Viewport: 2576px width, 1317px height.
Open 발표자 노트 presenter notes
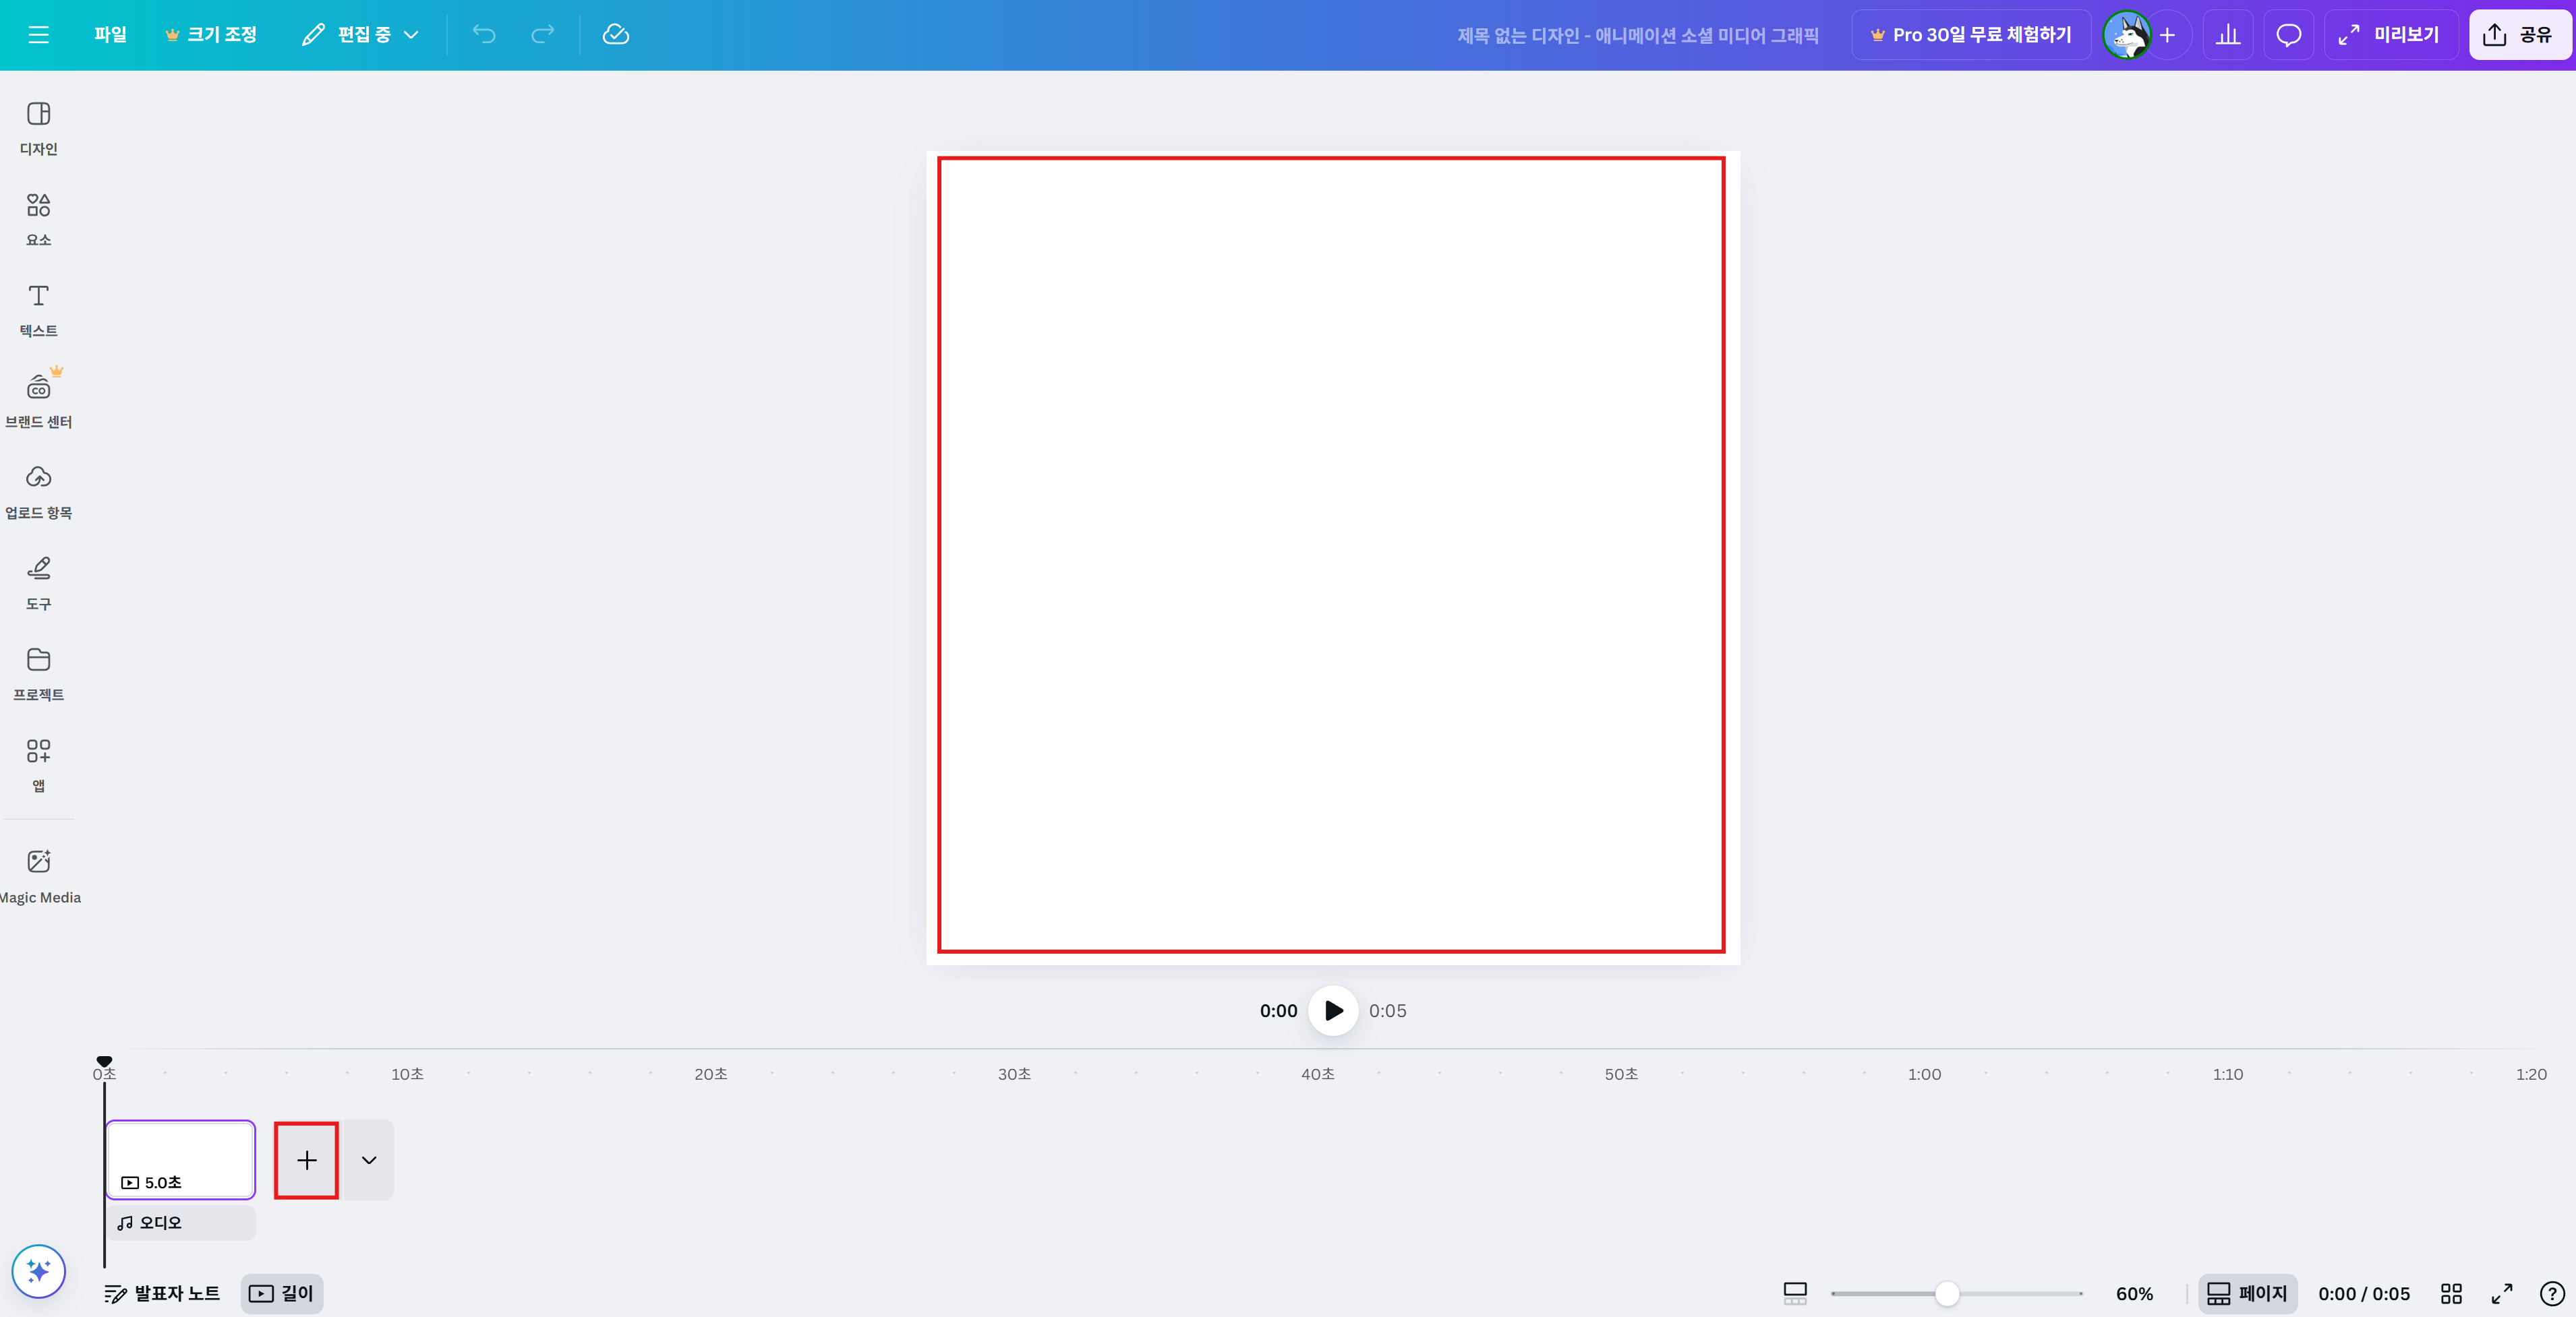click(x=162, y=1293)
